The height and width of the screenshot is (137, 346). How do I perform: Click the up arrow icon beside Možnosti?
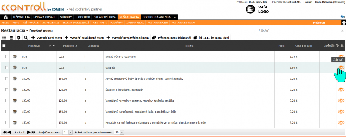[344, 23]
